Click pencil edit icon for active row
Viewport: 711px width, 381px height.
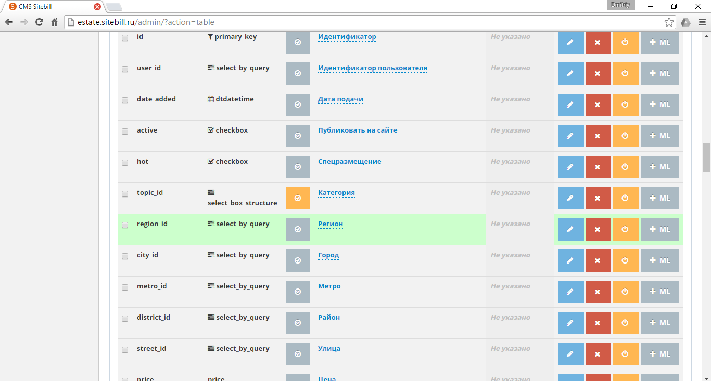[571, 136]
